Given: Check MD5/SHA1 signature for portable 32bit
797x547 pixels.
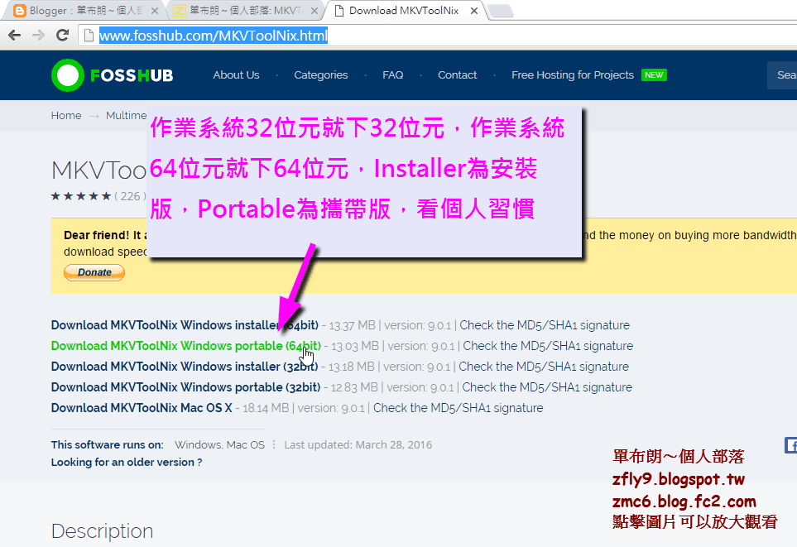Looking at the screenshot, I should point(547,387).
